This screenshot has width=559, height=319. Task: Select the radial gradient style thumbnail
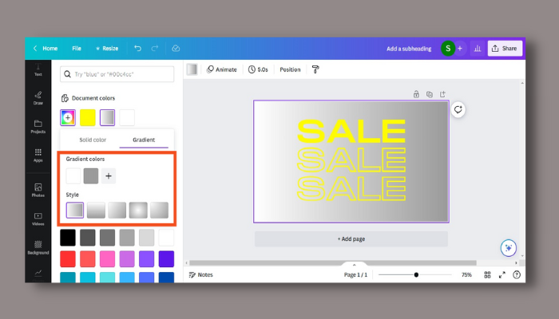pos(138,210)
